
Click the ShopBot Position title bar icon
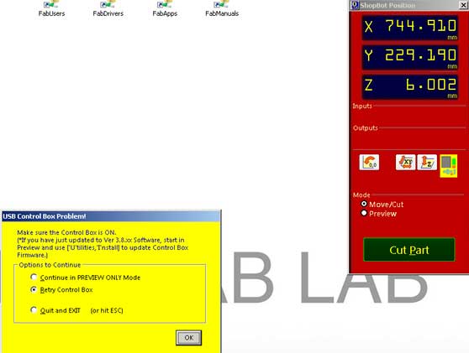coord(355,5)
